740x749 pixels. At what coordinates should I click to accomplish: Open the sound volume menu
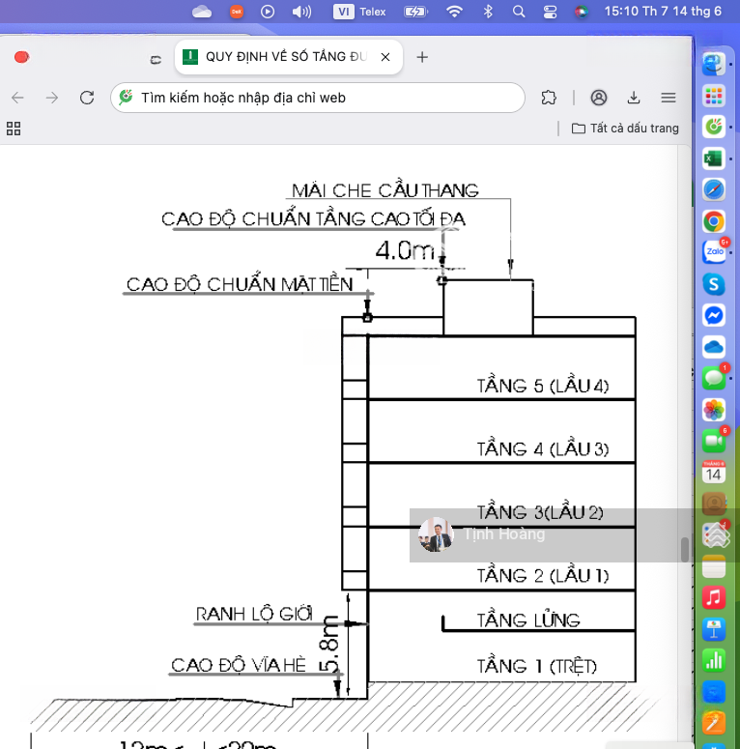pyautogui.click(x=301, y=12)
